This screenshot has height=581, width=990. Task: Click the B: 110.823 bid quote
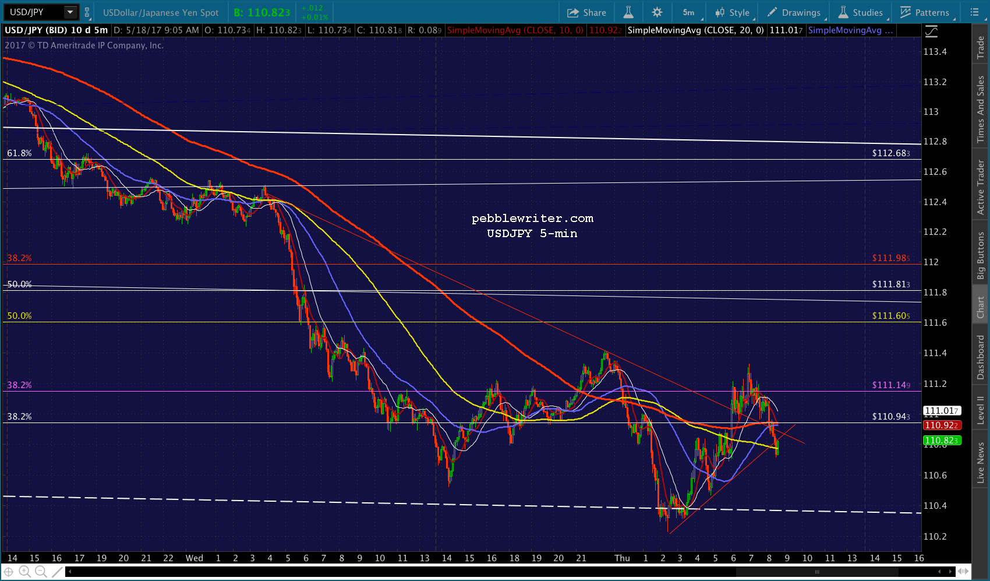coord(261,12)
